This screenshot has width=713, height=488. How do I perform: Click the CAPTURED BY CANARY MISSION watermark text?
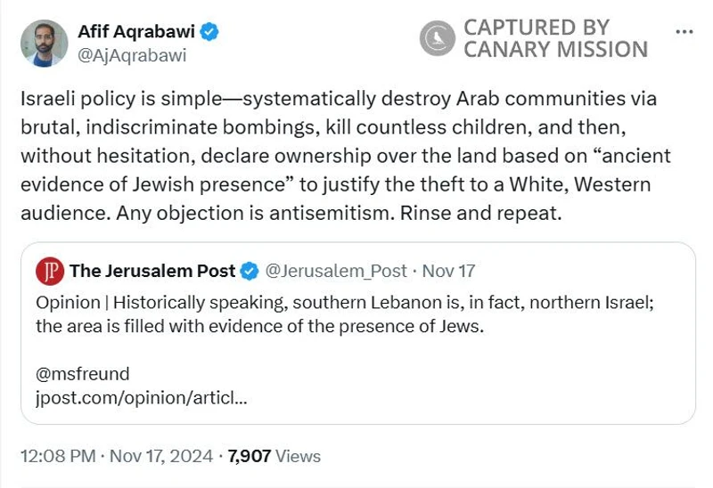[554, 38]
